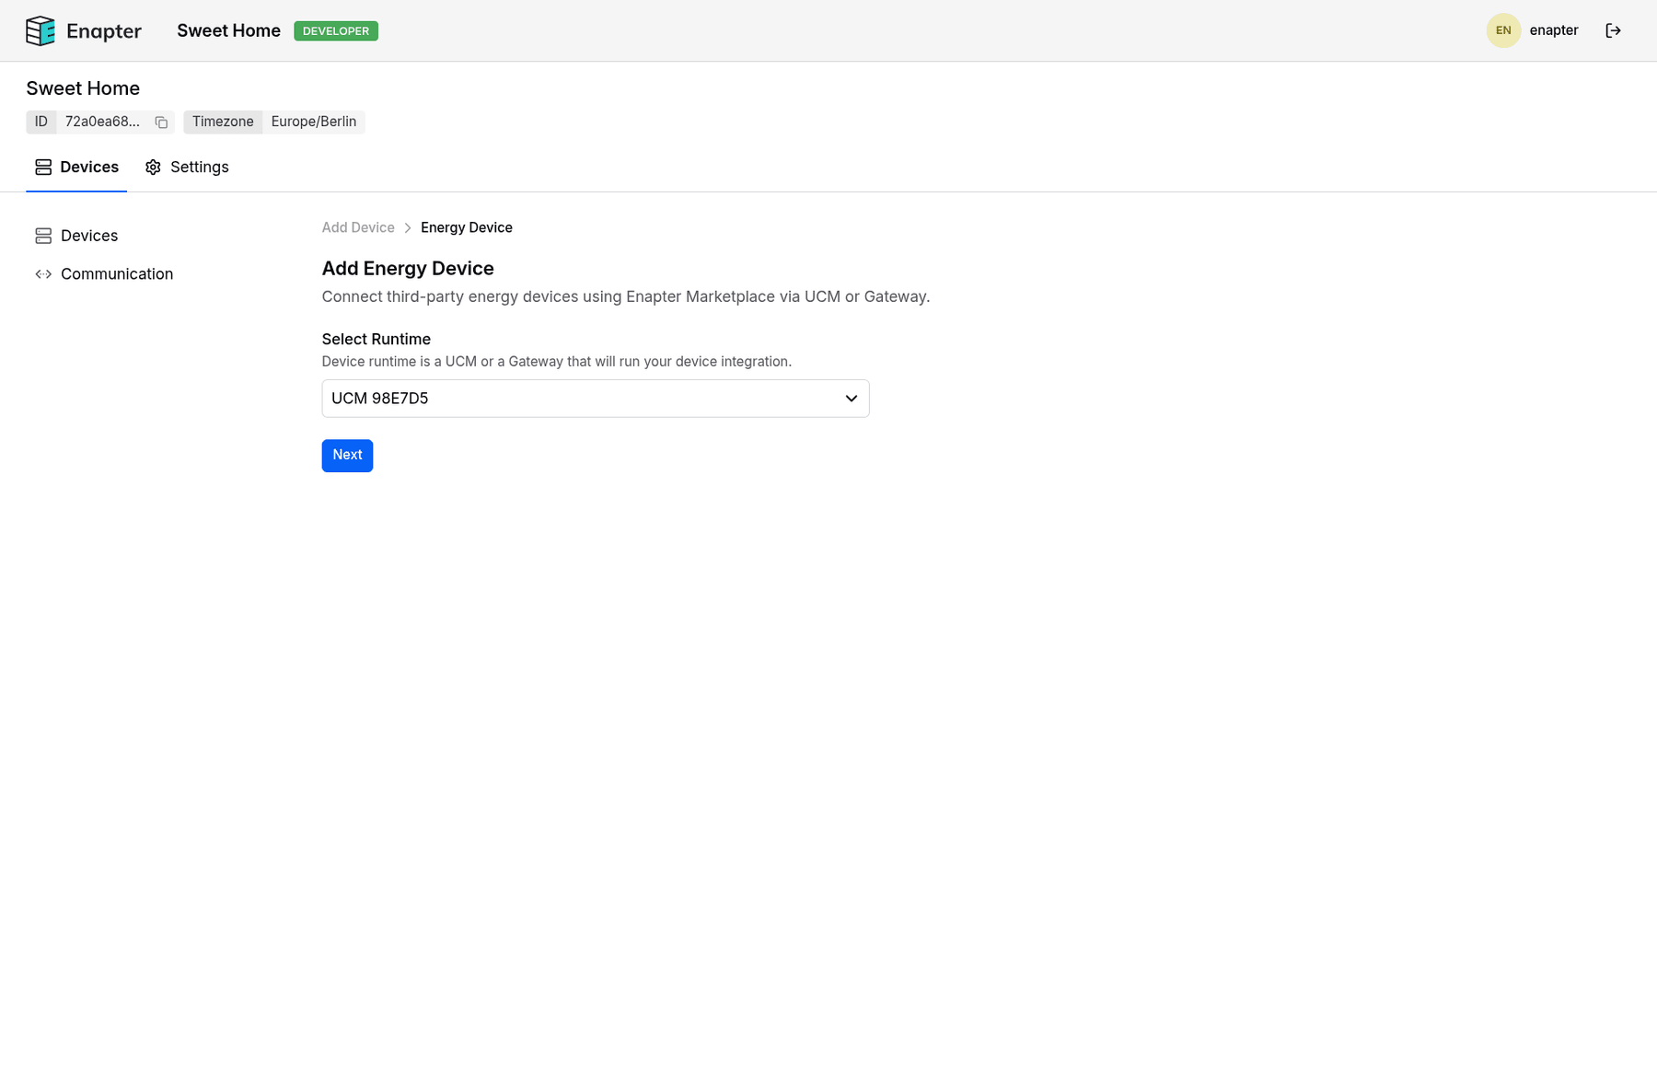Click the logout icon in the header
The height and width of the screenshot is (1077, 1657).
click(1613, 30)
